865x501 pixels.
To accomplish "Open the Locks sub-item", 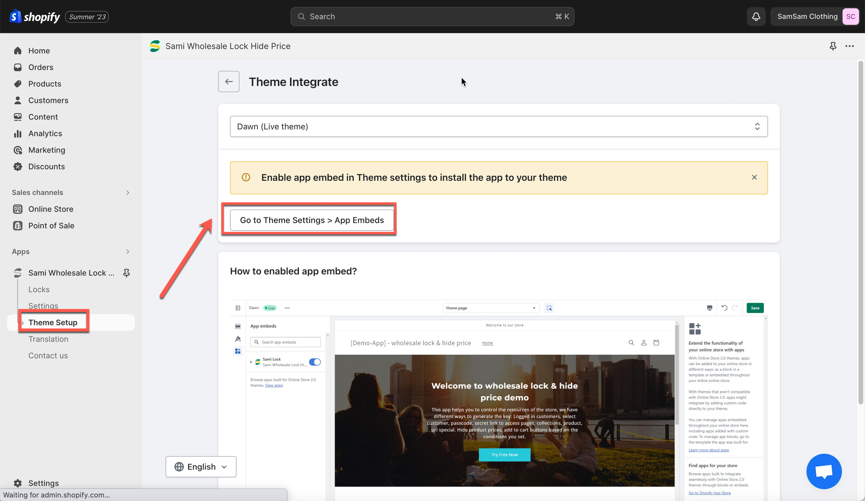I will pos(39,289).
